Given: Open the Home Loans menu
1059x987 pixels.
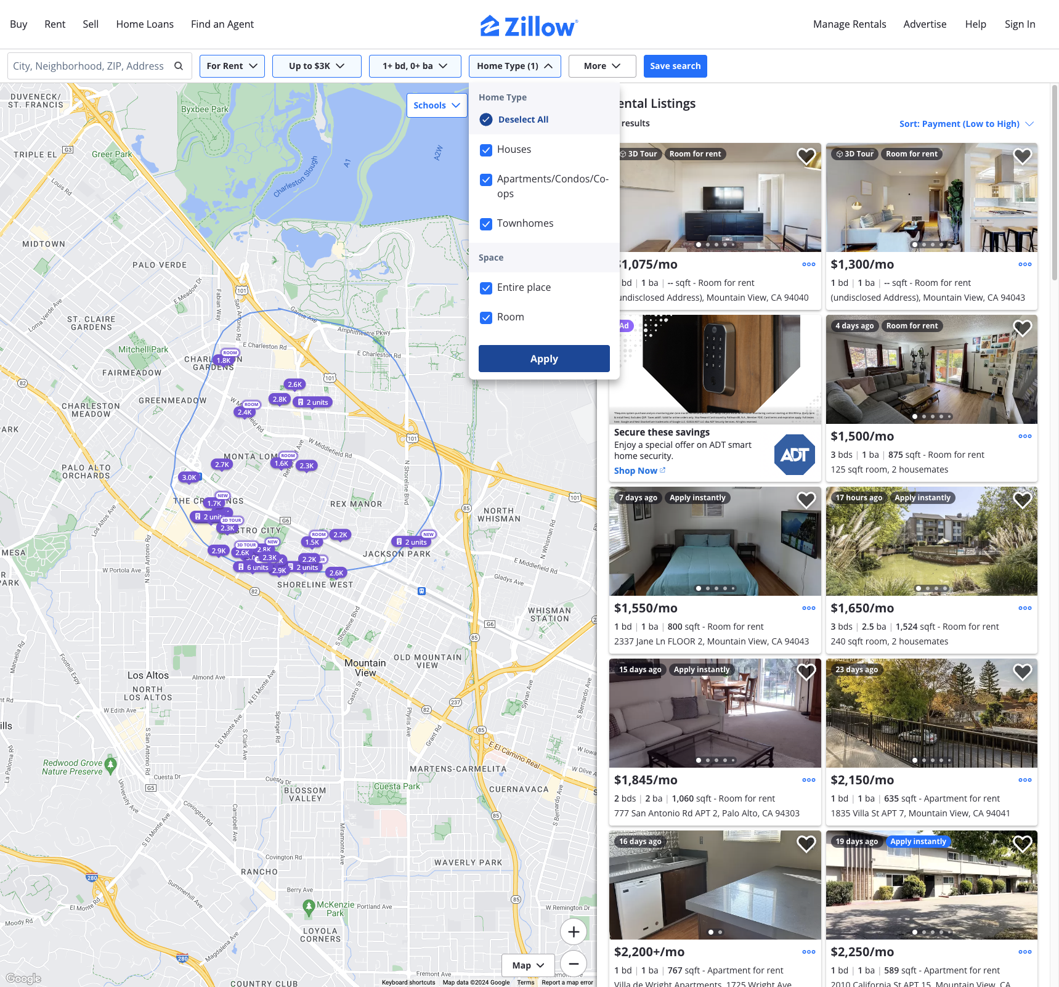Looking at the screenshot, I should point(145,24).
